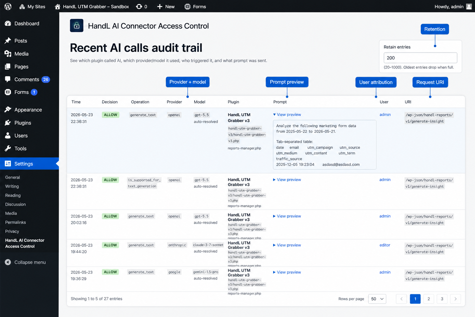Viewport: 475px width, 317px height.
Task: Go to page 3 of entries
Action: point(442,299)
